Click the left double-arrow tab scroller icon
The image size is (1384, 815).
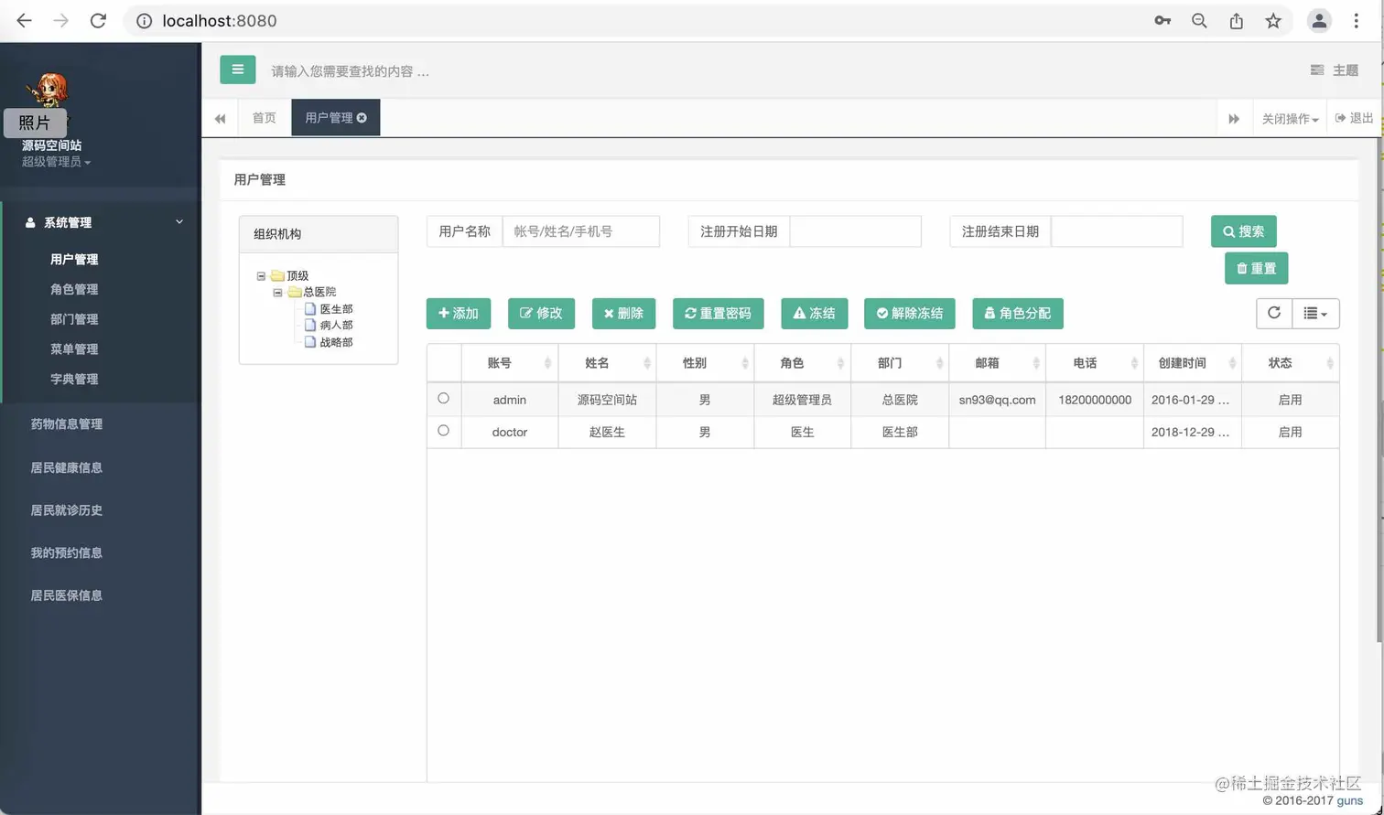(x=220, y=118)
